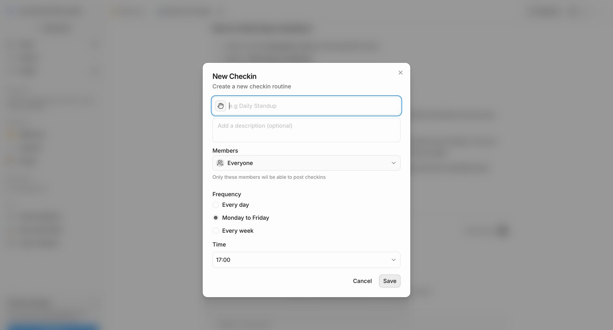Viewport: 613px width, 330px height.
Task: Cancel the new checkin
Action: [x=362, y=281]
